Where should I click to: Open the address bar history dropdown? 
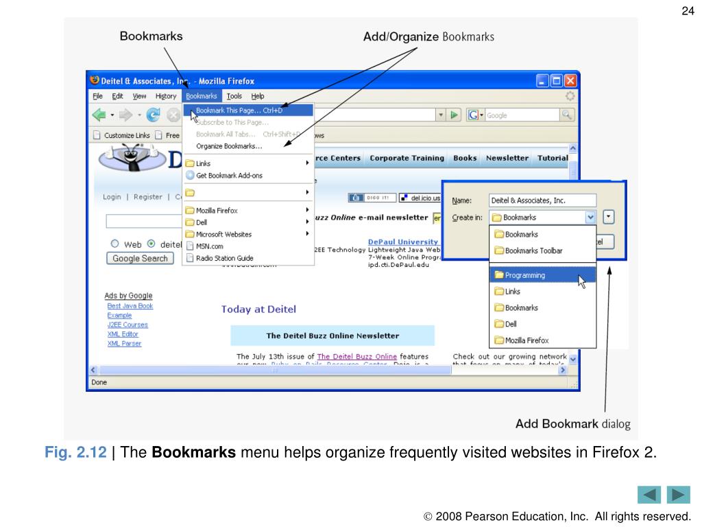pyautogui.click(x=441, y=115)
